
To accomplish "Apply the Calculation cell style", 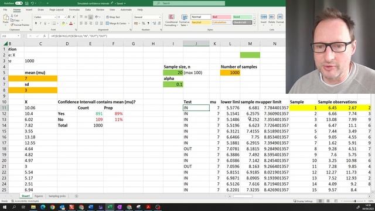I will point(221,22).
